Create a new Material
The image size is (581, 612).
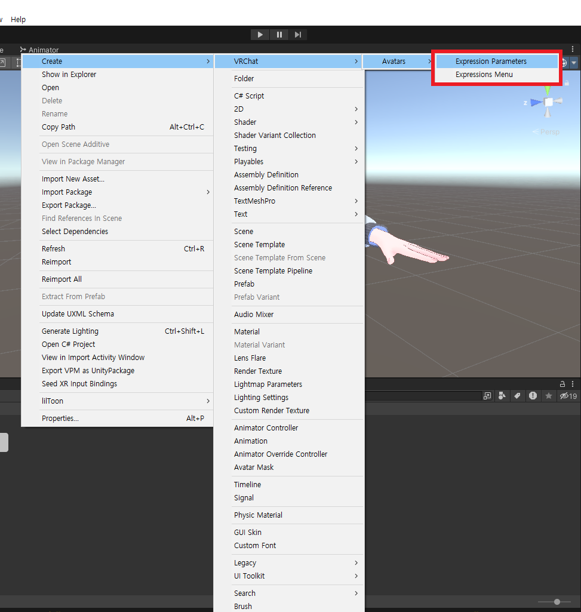[x=290, y=332]
